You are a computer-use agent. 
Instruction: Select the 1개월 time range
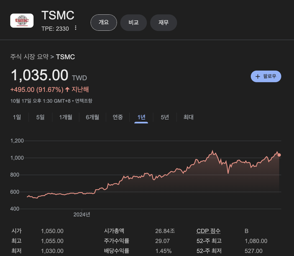click(66, 117)
